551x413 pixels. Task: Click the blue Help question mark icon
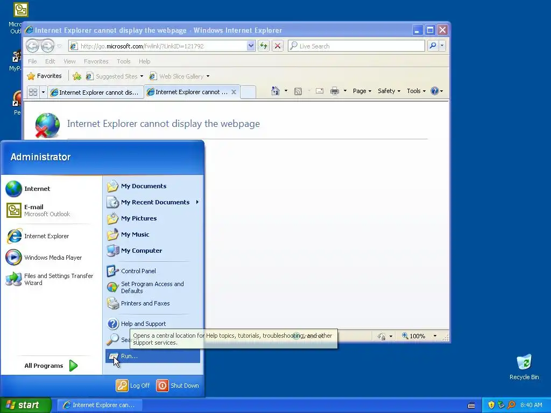[434, 91]
